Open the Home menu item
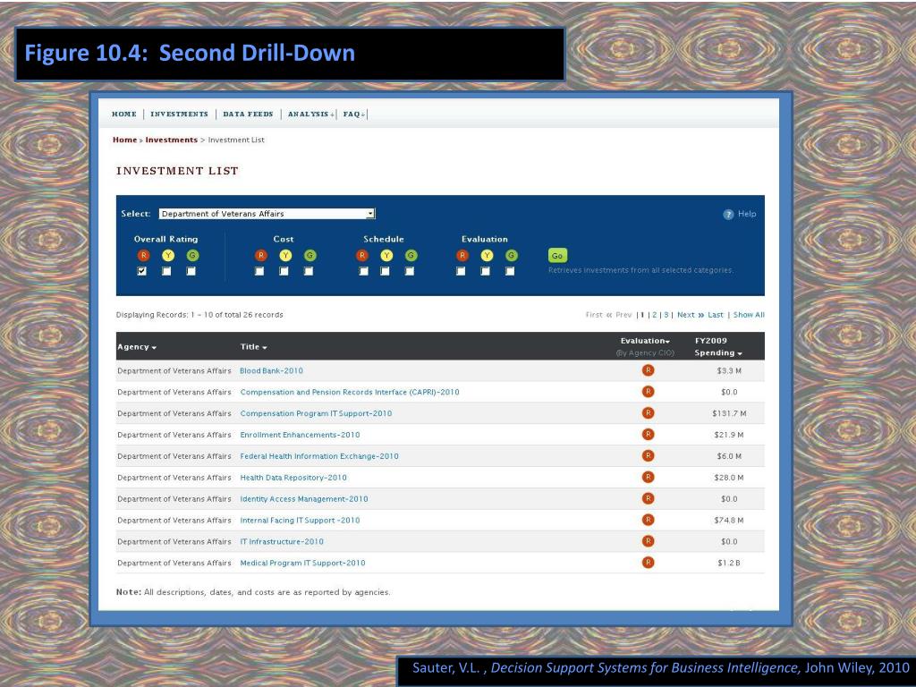 tap(123, 114)
